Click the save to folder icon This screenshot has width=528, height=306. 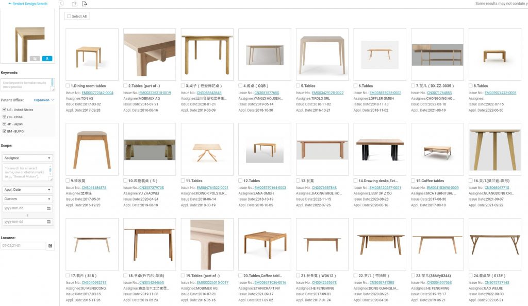pos(74,4)
